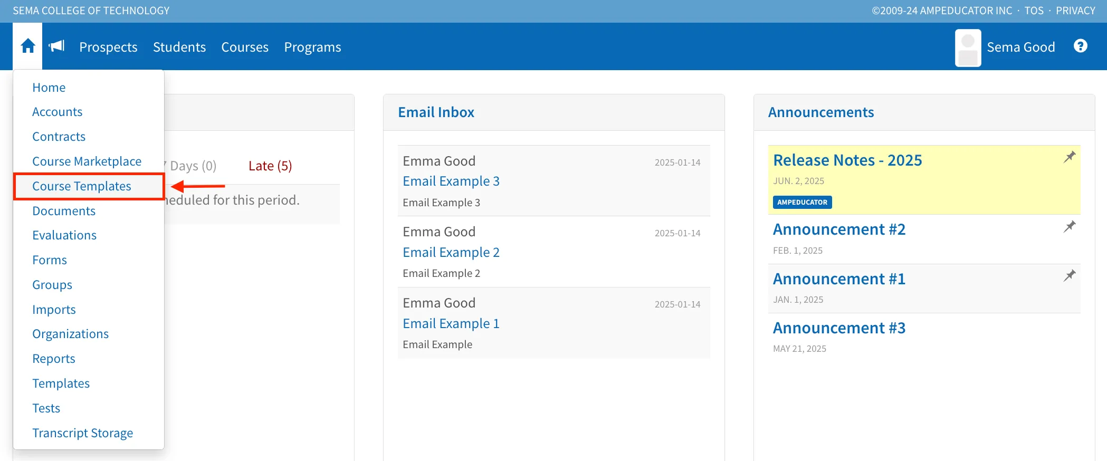
Task: Select Organizations in the dropdown menu
Action: pos(70,334)
